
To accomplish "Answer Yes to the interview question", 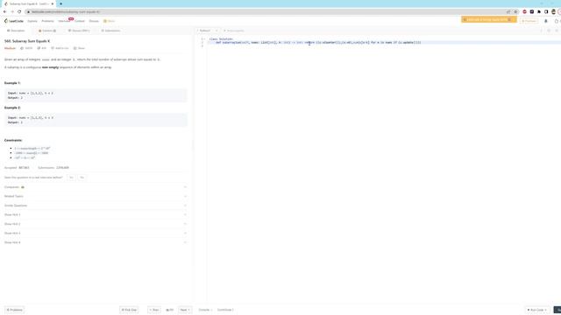I will [71, 178].
